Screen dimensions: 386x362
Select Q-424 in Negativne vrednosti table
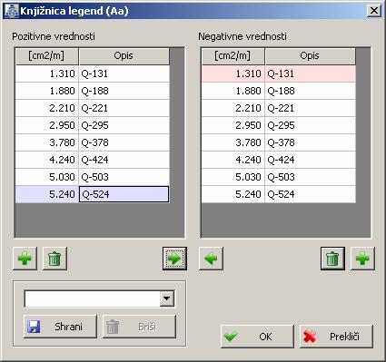click(x=311, y=160)
